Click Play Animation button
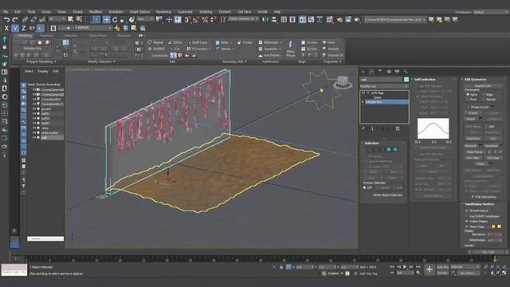This screenshot has height=287, width=510. point(405,267)
